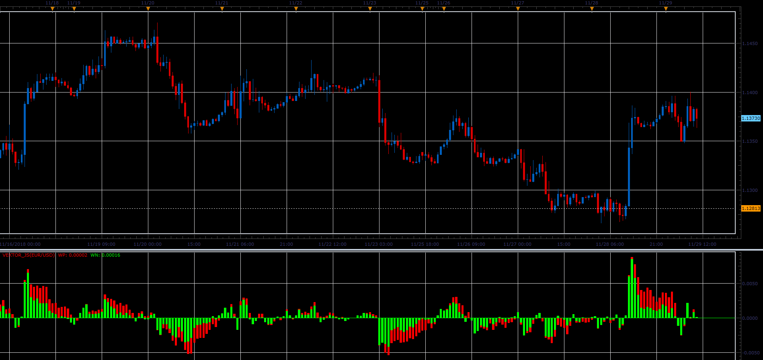This screenshot has width=763, height=360.
Task: Click the 11/22 day marker triangle
Action: pos(296,9)
